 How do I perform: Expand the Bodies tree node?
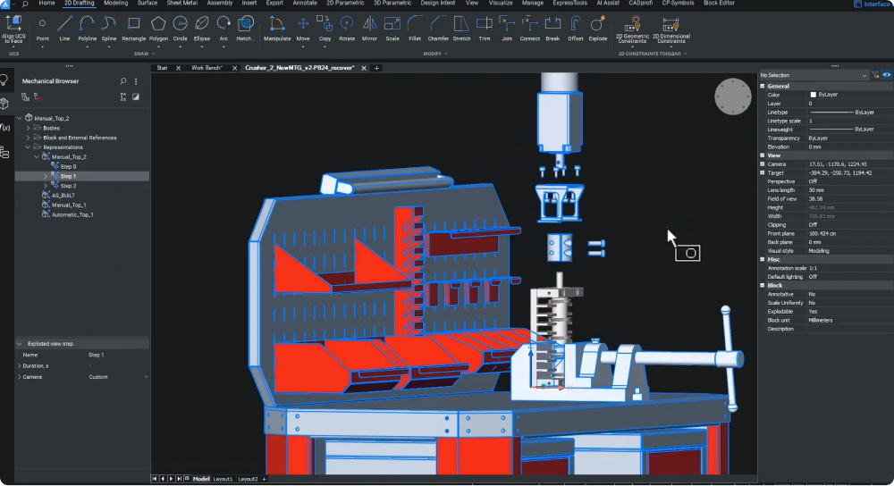click(x=28, y=128)
